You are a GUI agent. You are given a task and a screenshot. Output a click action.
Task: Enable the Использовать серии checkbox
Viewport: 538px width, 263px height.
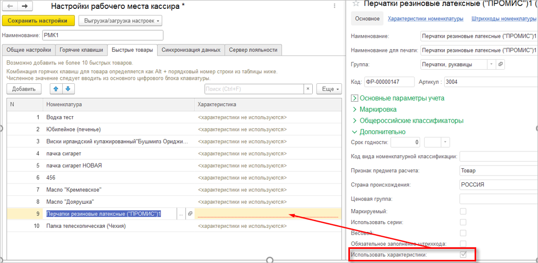463,222
